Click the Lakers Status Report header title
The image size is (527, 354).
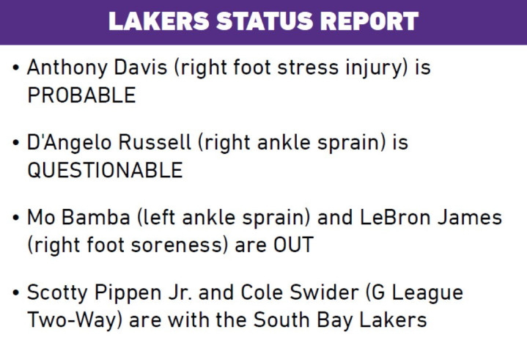263,21
